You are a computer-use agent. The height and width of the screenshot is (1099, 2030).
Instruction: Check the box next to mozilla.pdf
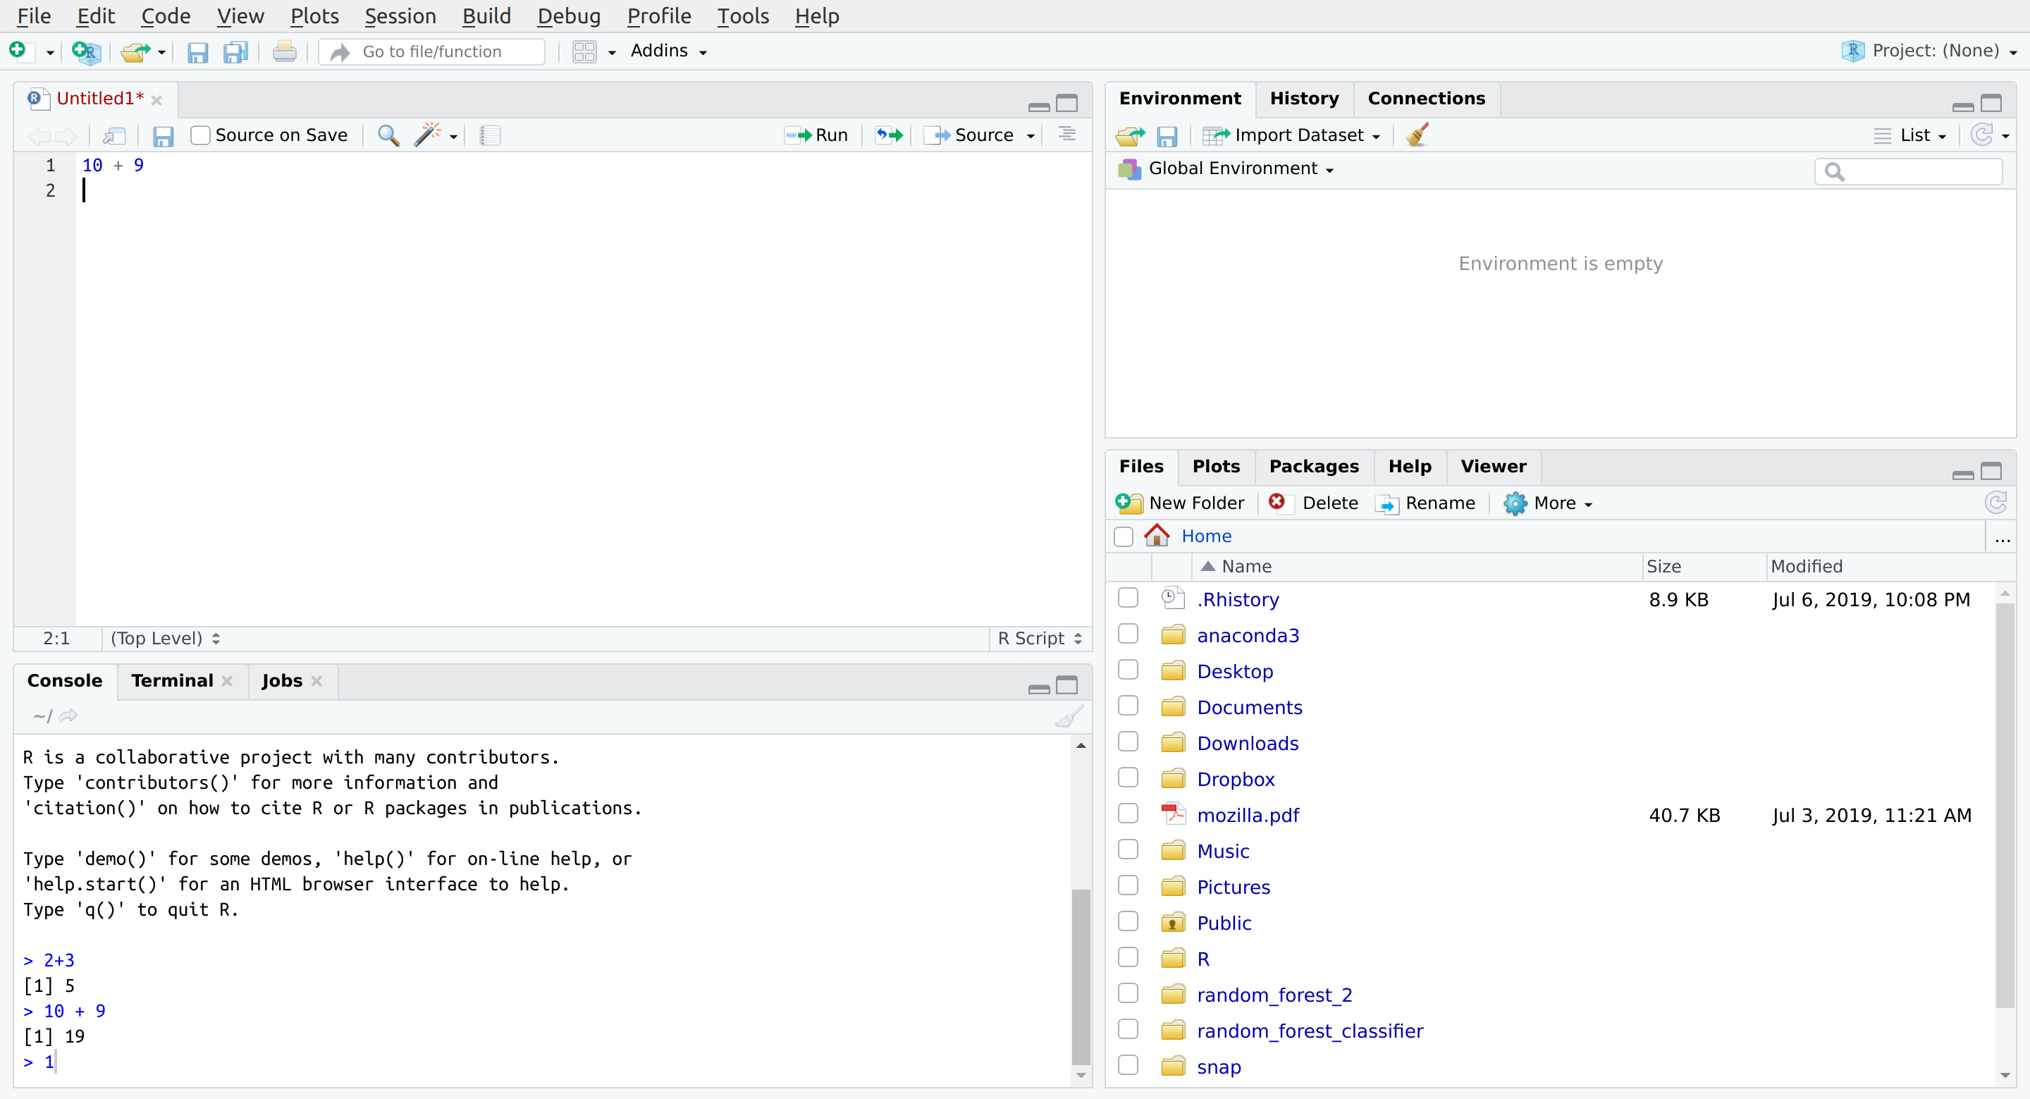click(x=1128, y=813)
